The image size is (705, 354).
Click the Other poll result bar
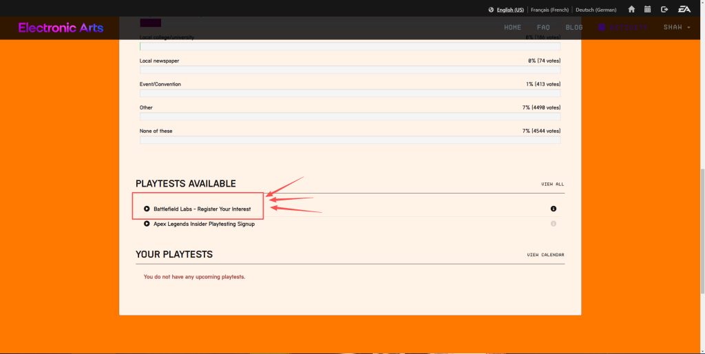pos(350,116)
